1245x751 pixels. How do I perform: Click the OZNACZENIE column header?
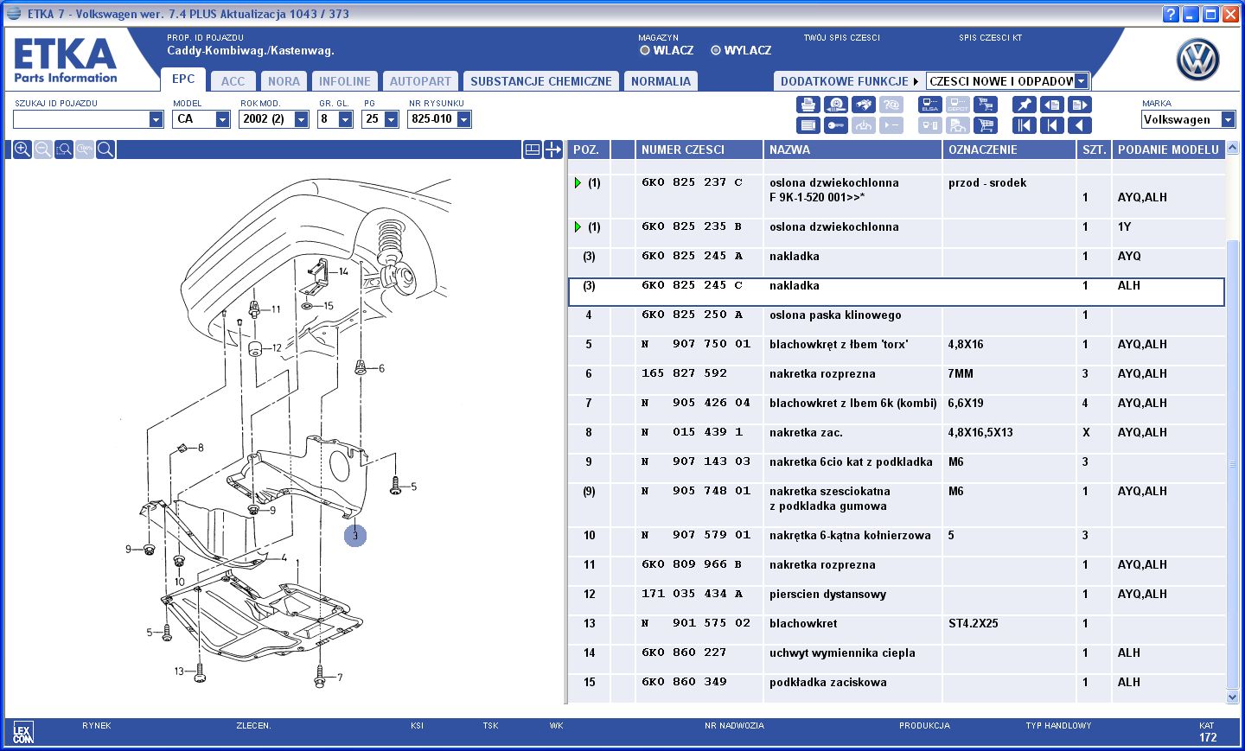point(1009,150)
